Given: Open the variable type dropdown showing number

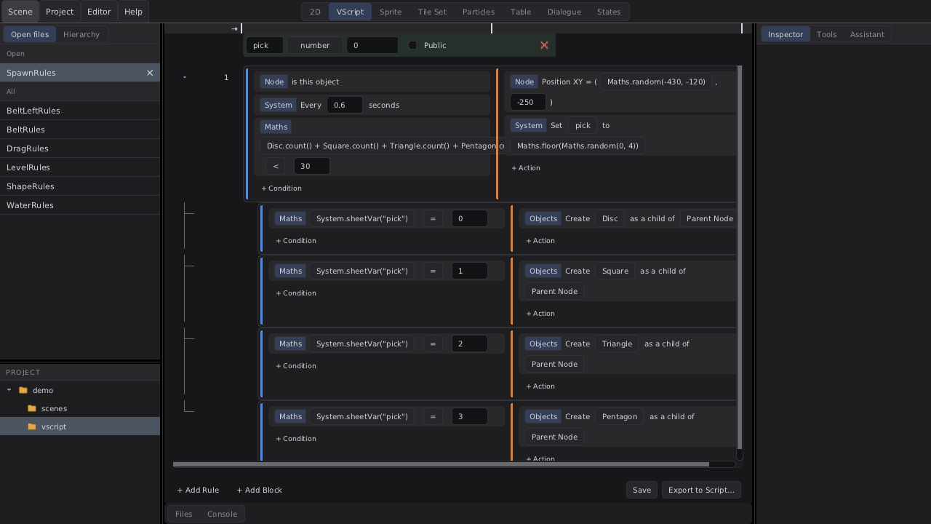Looking at the screenshot, I should pos(315,45).
